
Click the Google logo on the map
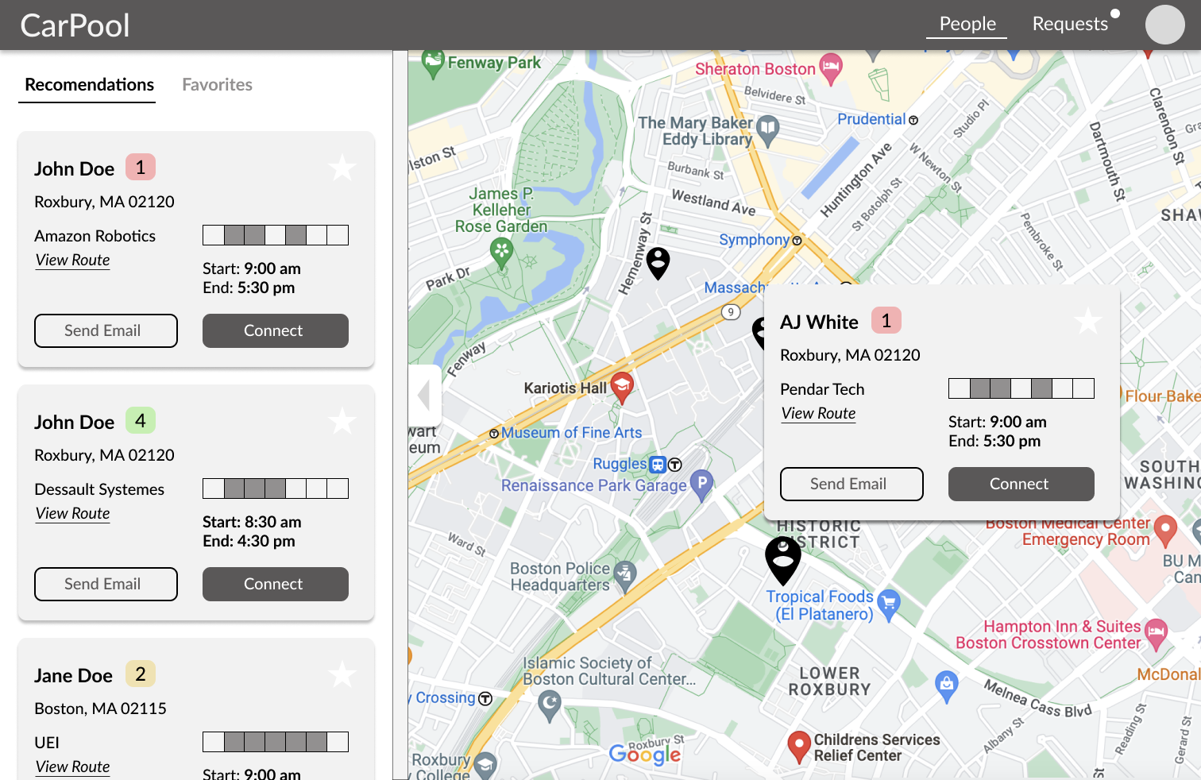645,755
